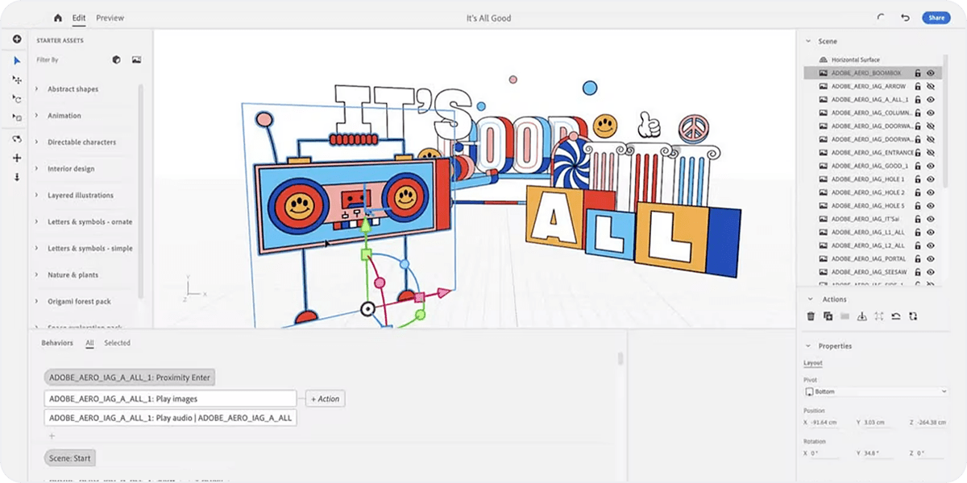Screen dimensions: 967x483
Task: Show the hidden ADOBE_AERO_IAG_ARROW layer
Action: [931, 86]
